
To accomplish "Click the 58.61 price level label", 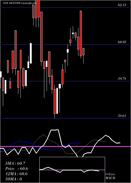I will point(122,116).
